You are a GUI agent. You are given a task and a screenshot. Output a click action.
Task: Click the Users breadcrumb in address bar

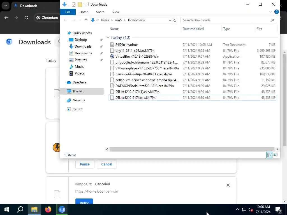coord(105,20)
